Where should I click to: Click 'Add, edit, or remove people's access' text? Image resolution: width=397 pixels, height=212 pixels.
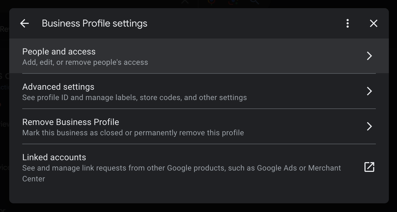click(85, 62)
